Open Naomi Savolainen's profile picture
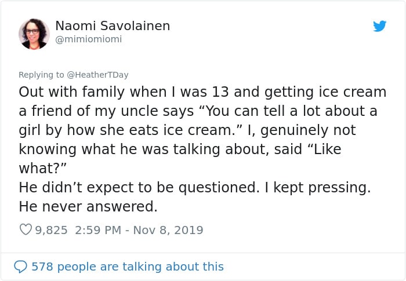The height and width of the screenshot is (281, 406). (34, 34)
